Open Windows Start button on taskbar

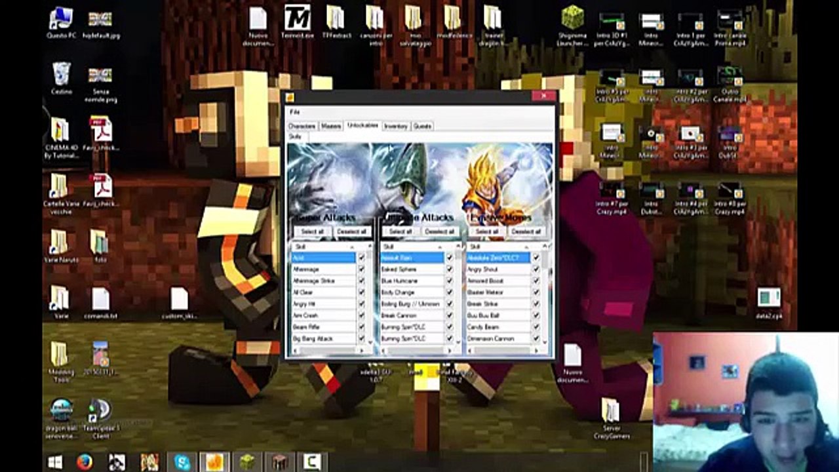pyautogui.click(x=55, y=462)
